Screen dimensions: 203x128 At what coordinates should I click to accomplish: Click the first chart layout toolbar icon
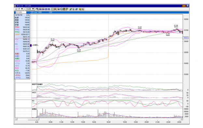tap(37, 9)
